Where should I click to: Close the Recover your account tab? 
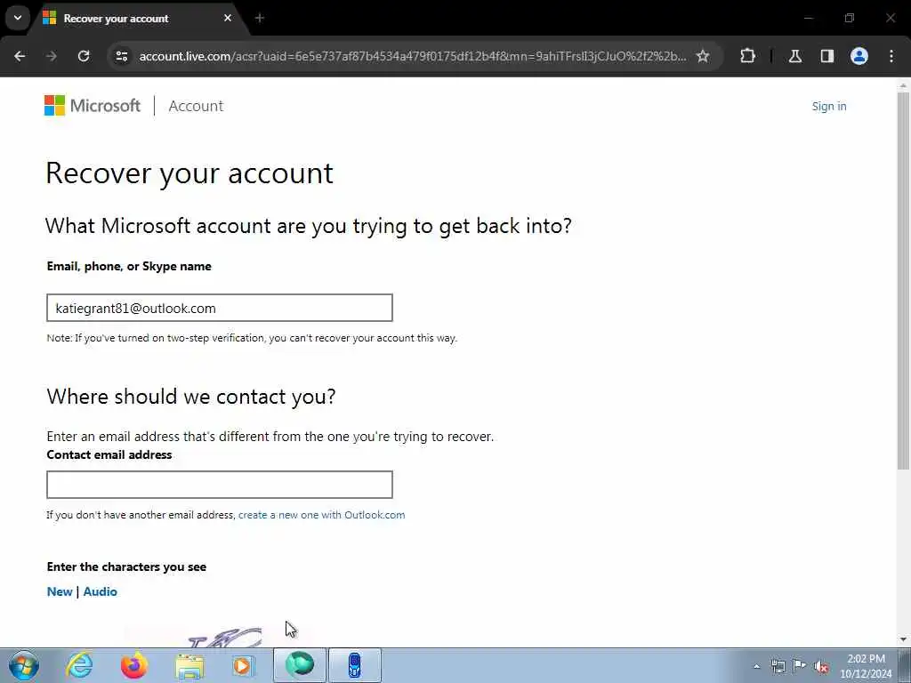point(228,18)
